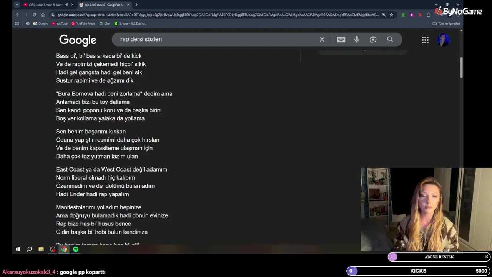This screenshot has width=492, height=277.
Task: Click lyric "East Coast ya da West Coast değil adamım"
Action: click(x=111, y=169)
